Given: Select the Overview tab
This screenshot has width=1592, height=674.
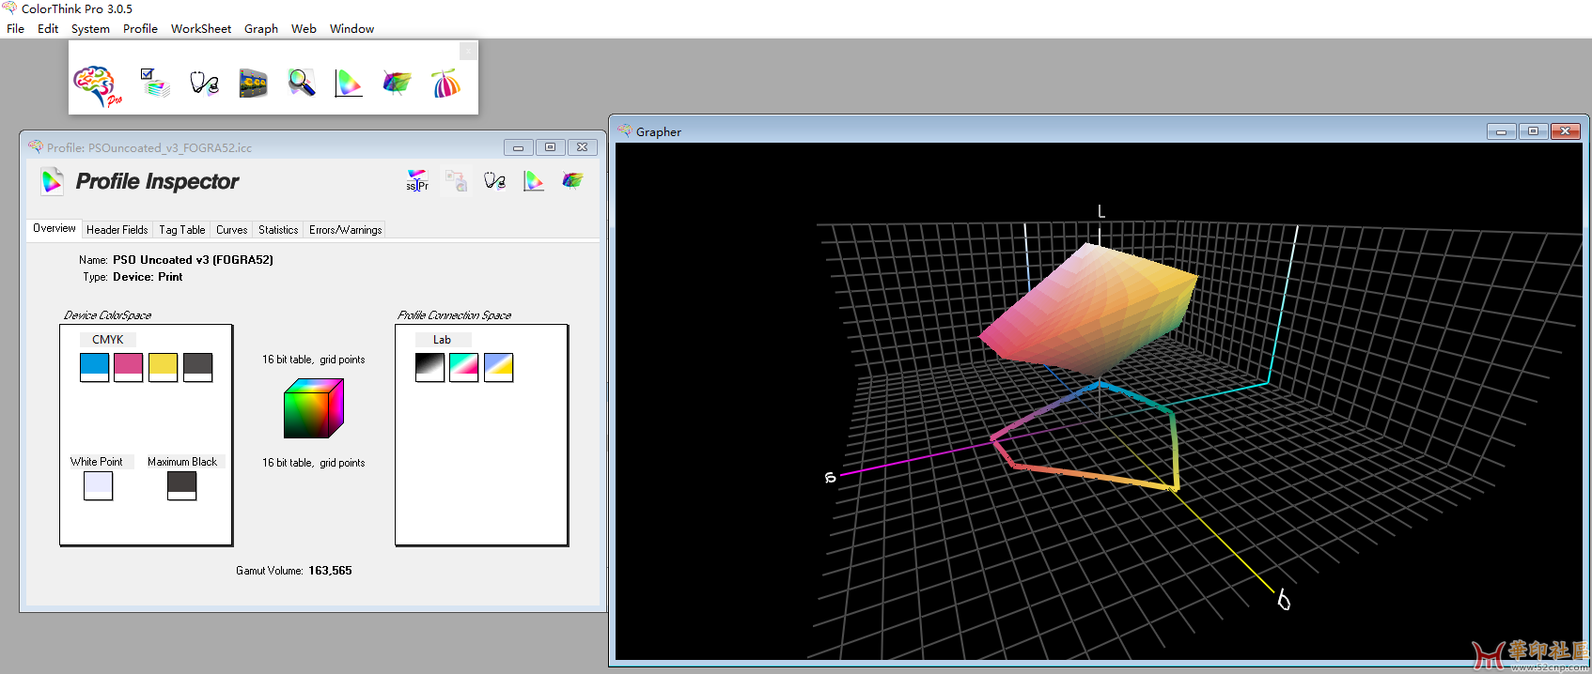Looking at the screenshot, I should coord(55,228).
